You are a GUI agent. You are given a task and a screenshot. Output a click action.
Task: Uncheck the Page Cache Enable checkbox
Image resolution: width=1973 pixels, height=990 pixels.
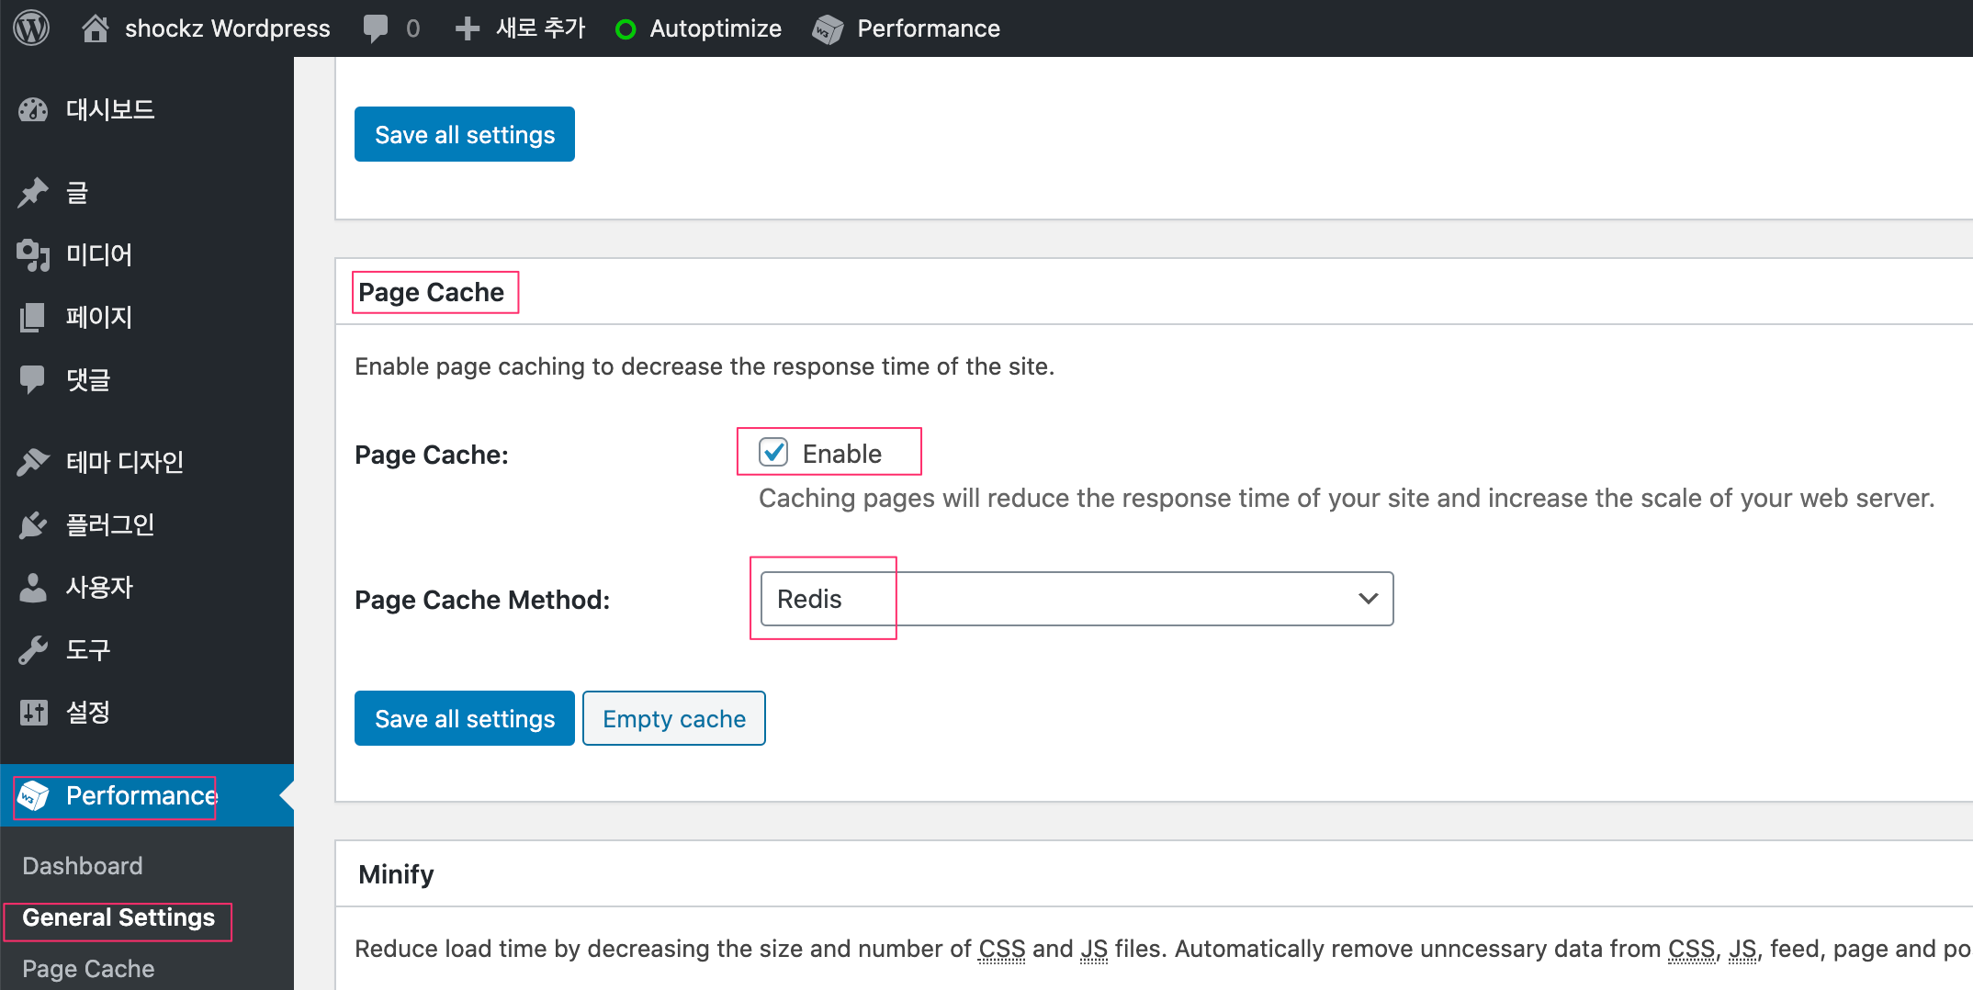773,452
